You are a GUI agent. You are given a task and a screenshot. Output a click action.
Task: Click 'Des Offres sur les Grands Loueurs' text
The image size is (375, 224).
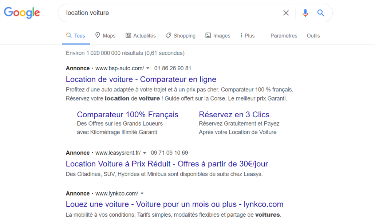(x=120, y=123)
